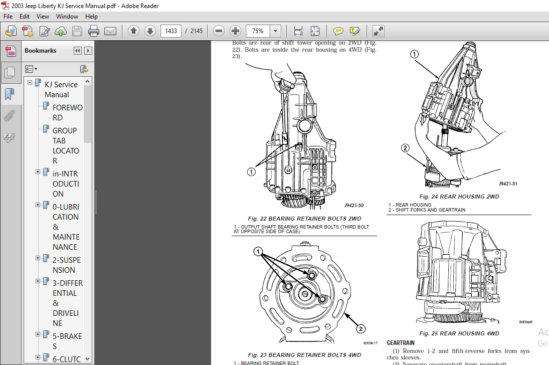Click the convert file to PDF icon
Screen dimensions: 549x365
[x=28, y=31]
